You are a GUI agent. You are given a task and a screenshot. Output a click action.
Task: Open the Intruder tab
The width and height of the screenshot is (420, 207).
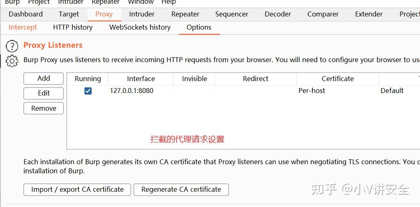point(142,14)
